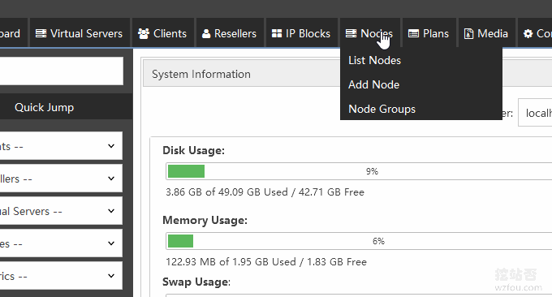Screen dimensions: 552x297
Task: Click the search input field above Quick Jump
Action: tap(62, 71)
